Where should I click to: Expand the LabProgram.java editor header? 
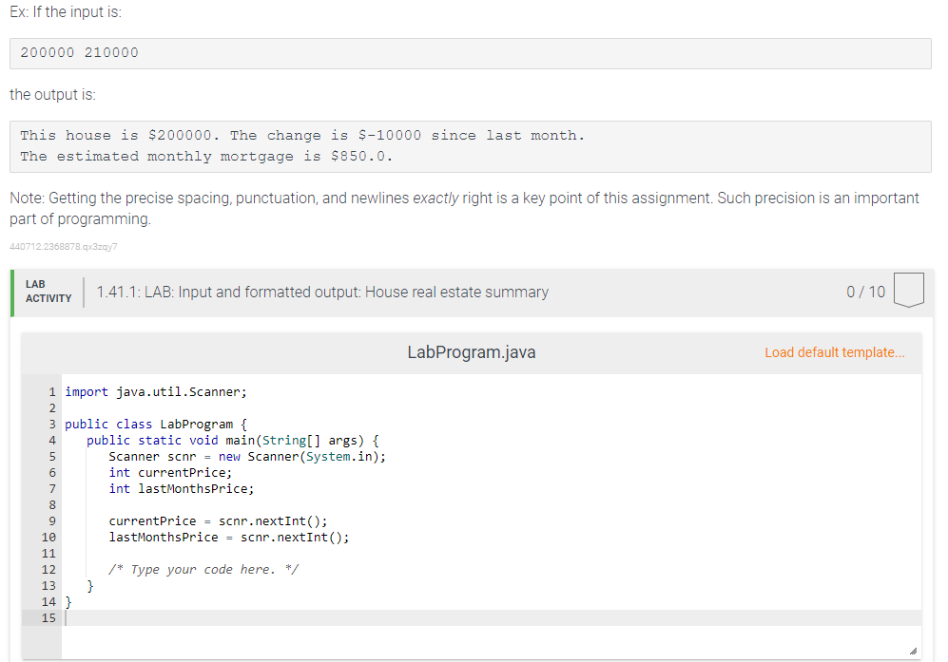[471, 351]
